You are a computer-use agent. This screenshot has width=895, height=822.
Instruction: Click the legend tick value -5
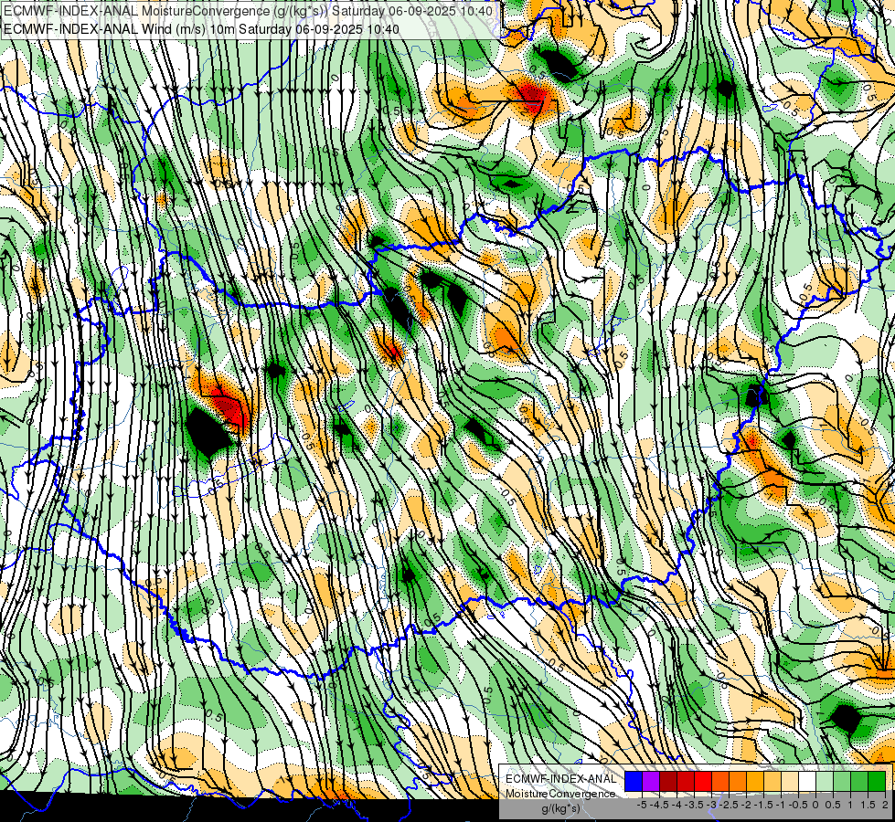(x=642, y=805)
